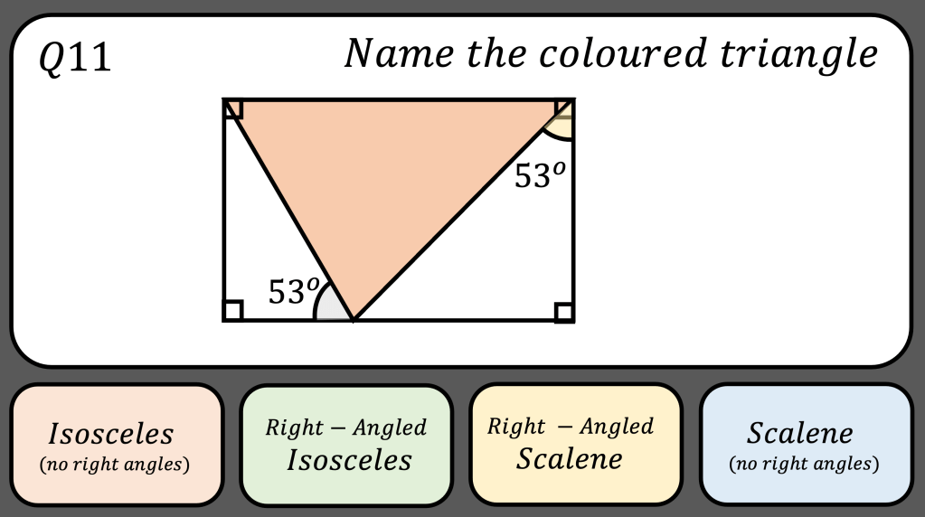Click the upper-right 53° angle label
This screenshot has height=517, width=925.
[540, 175]
